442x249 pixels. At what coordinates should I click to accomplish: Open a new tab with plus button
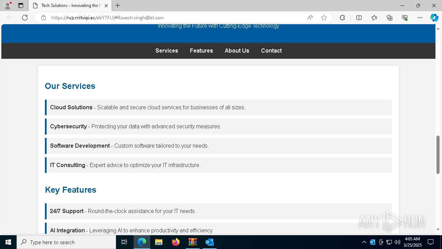click(118, 6)
